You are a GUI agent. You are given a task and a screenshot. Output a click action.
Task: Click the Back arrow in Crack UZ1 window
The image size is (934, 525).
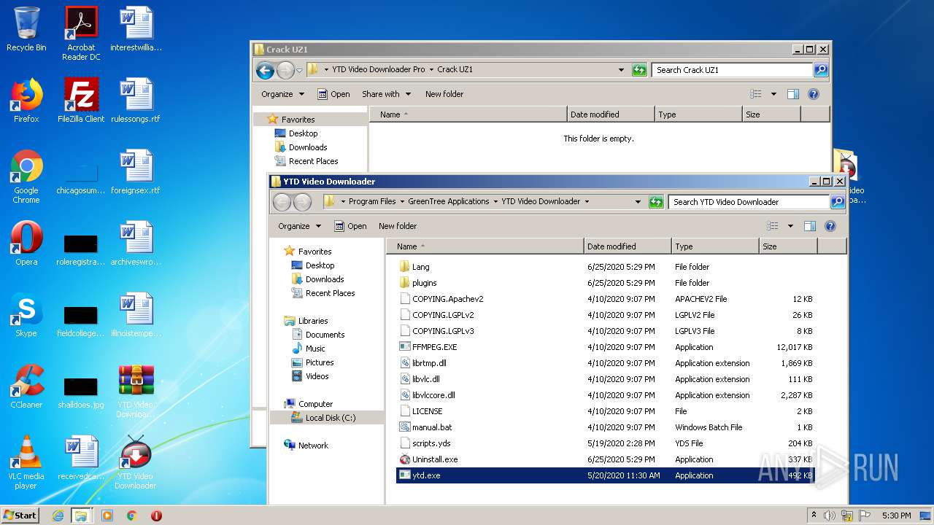(265, 70)
